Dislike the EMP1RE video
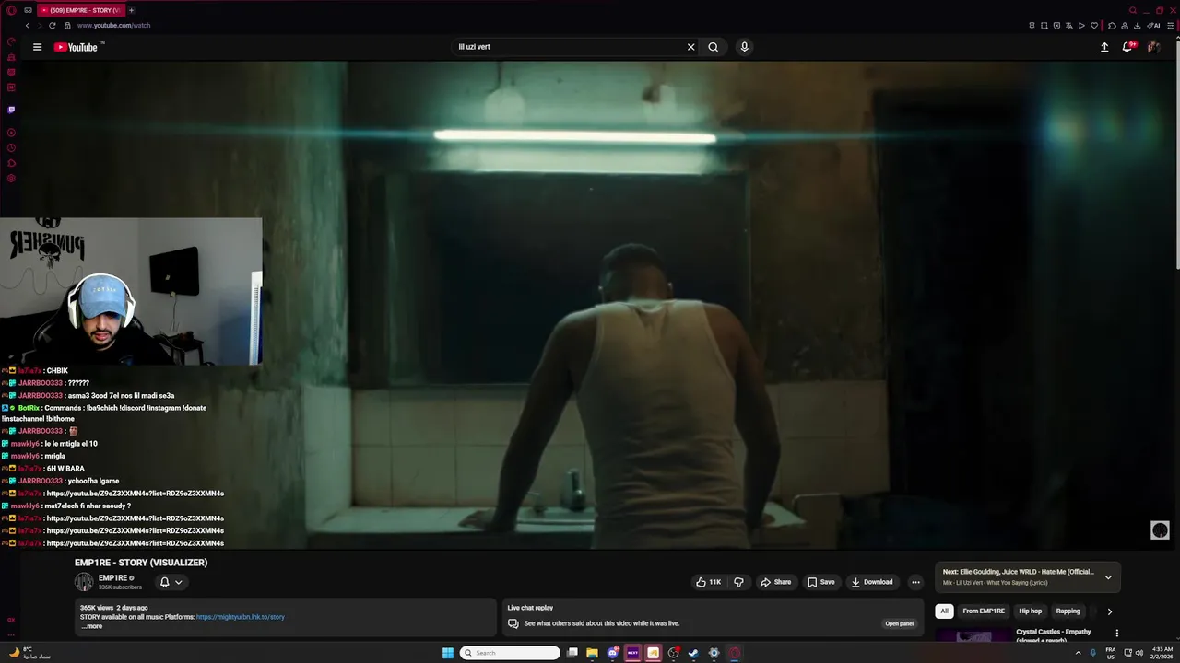Screen dimensions: 1180x663 [x=738, y=582]
